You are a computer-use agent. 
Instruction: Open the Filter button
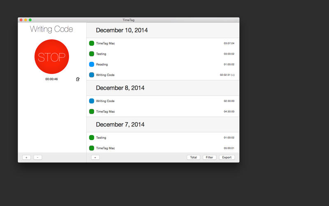[x=209, y=157]
